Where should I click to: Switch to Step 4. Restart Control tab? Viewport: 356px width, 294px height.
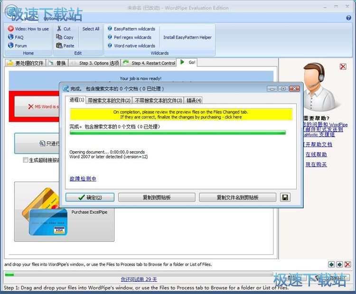pyautogui.click(x=149, y=63)
